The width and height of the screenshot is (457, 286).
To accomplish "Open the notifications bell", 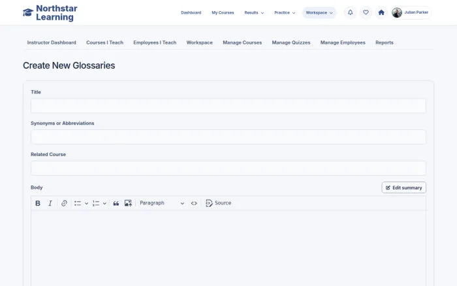I will click(351, 12).
